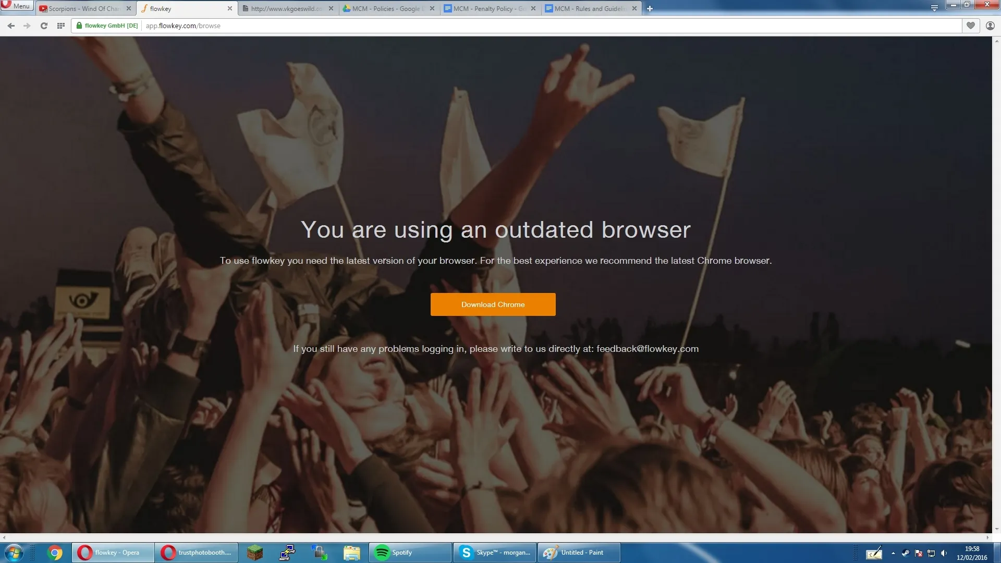Launch Google Chrome from the taskbar
This screenshot has height=563, width=1001.
55,553
